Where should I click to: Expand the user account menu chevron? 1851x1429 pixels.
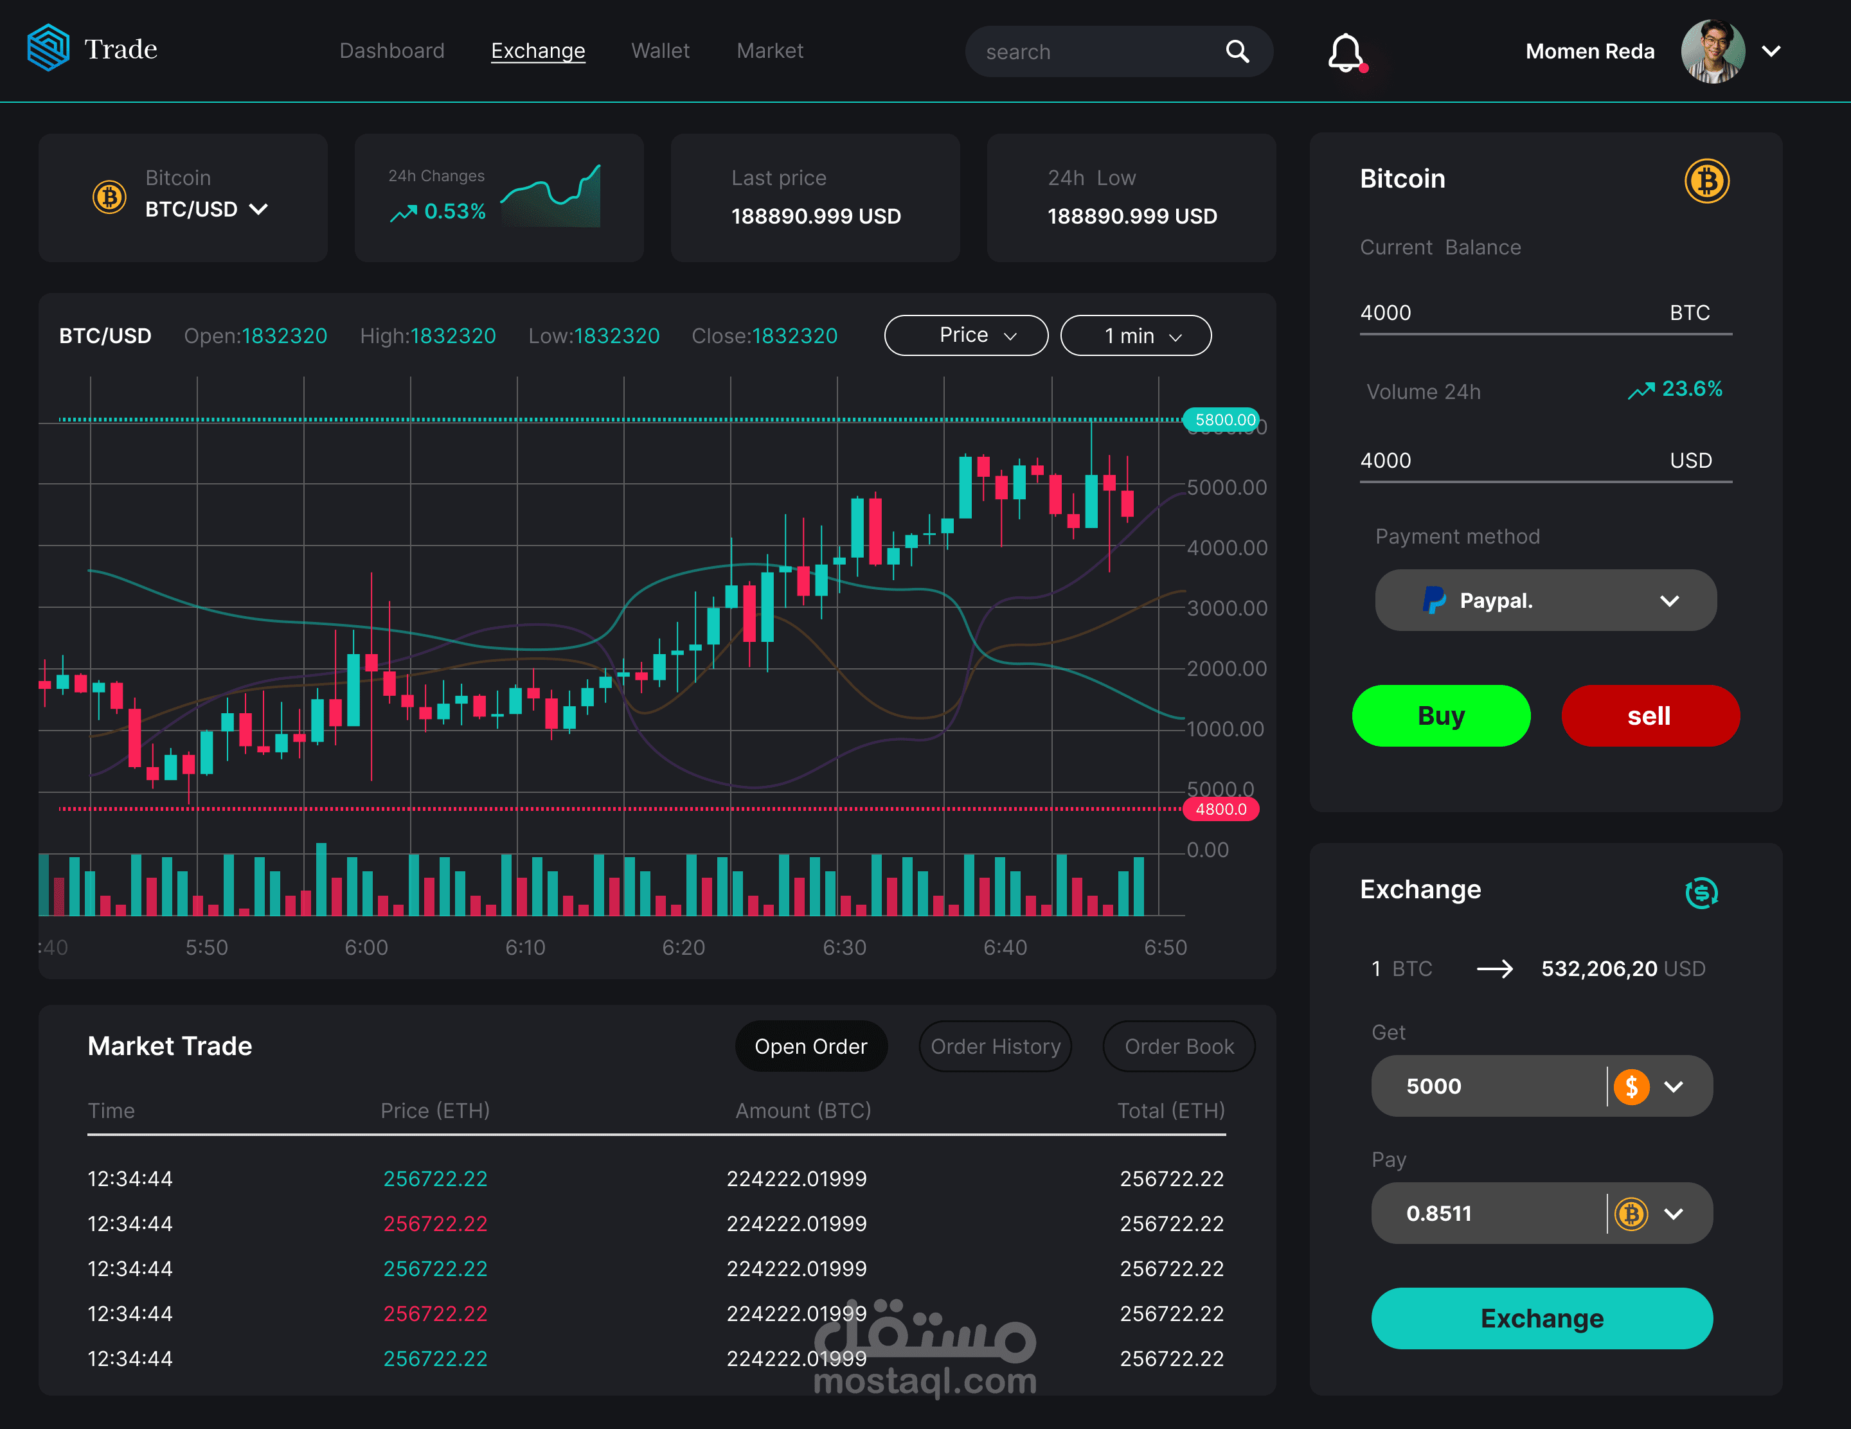coord(1771,51)
